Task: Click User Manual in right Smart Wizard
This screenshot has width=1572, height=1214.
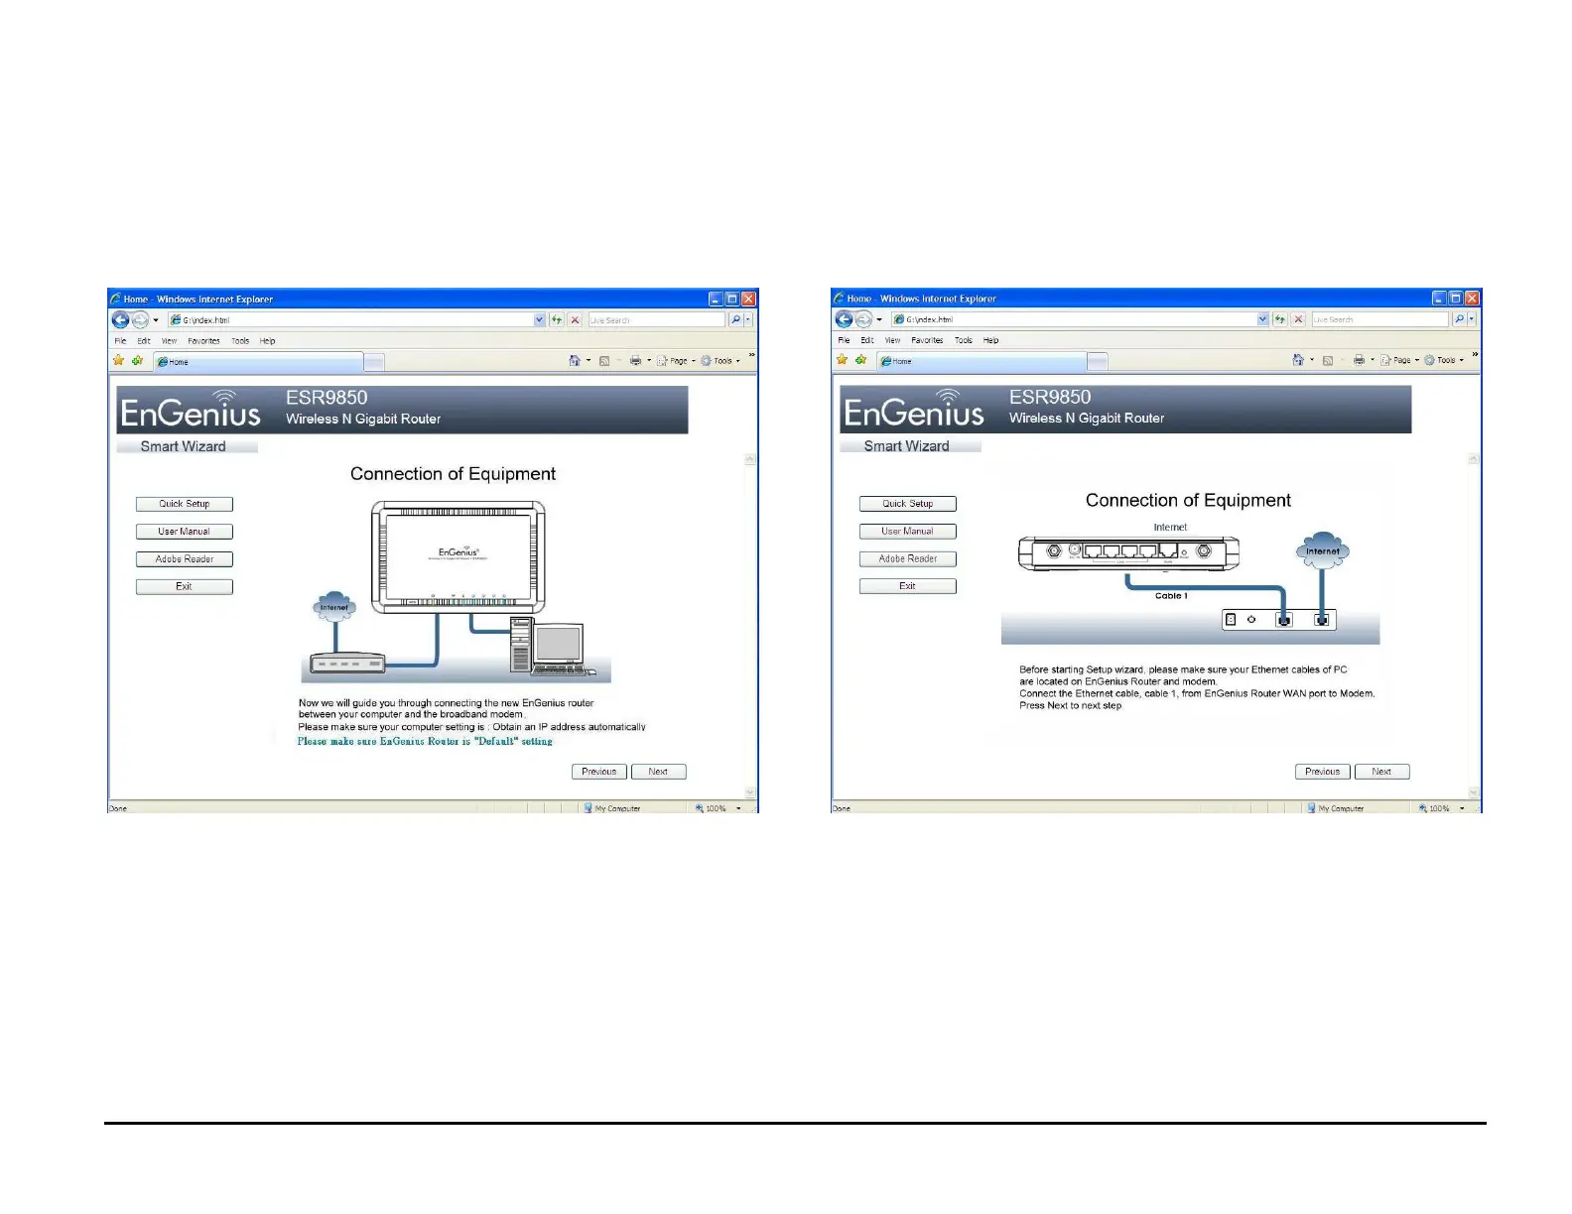Action: (x=908, y=532)
